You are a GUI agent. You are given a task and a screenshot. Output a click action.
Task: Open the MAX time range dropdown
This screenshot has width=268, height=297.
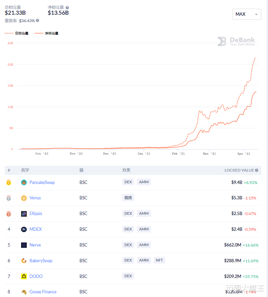pos(247,14)
